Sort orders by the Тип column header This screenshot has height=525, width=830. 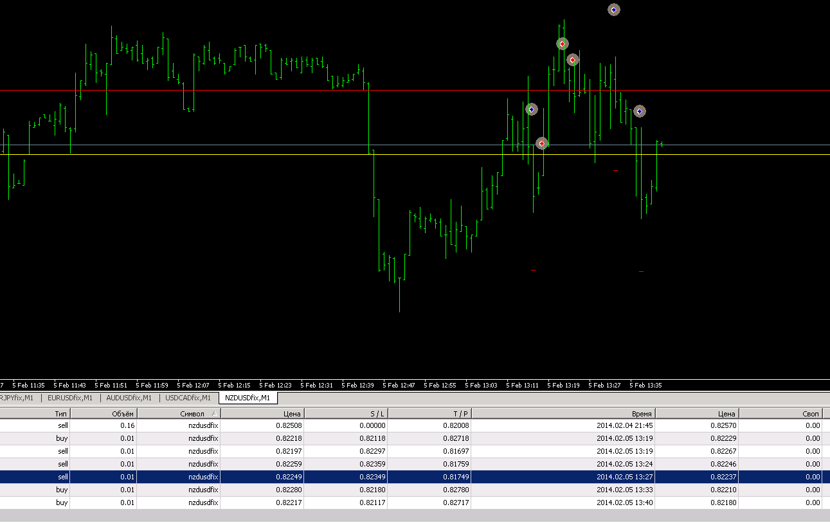click(35, 414)
